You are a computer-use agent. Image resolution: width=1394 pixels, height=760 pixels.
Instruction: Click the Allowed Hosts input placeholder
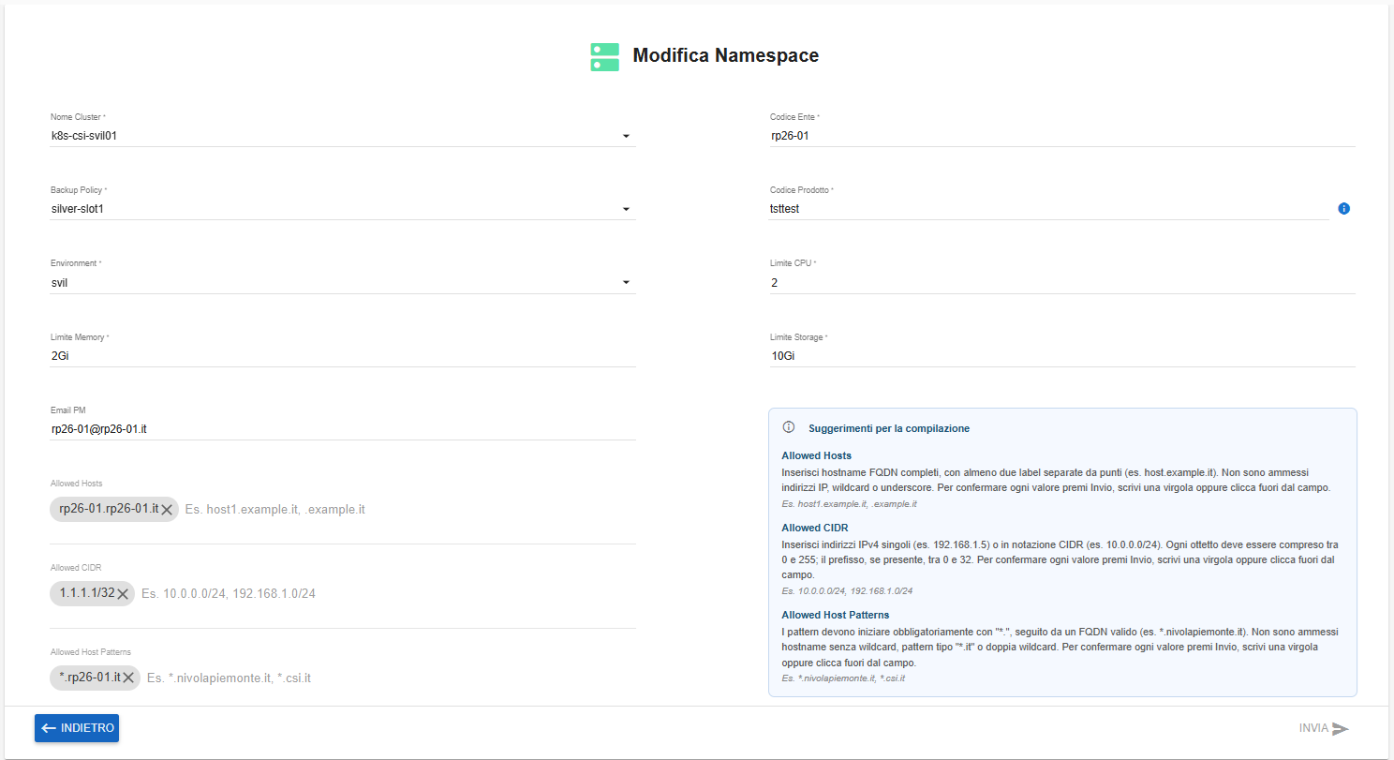pyautogui.click(x=274, y=509)
